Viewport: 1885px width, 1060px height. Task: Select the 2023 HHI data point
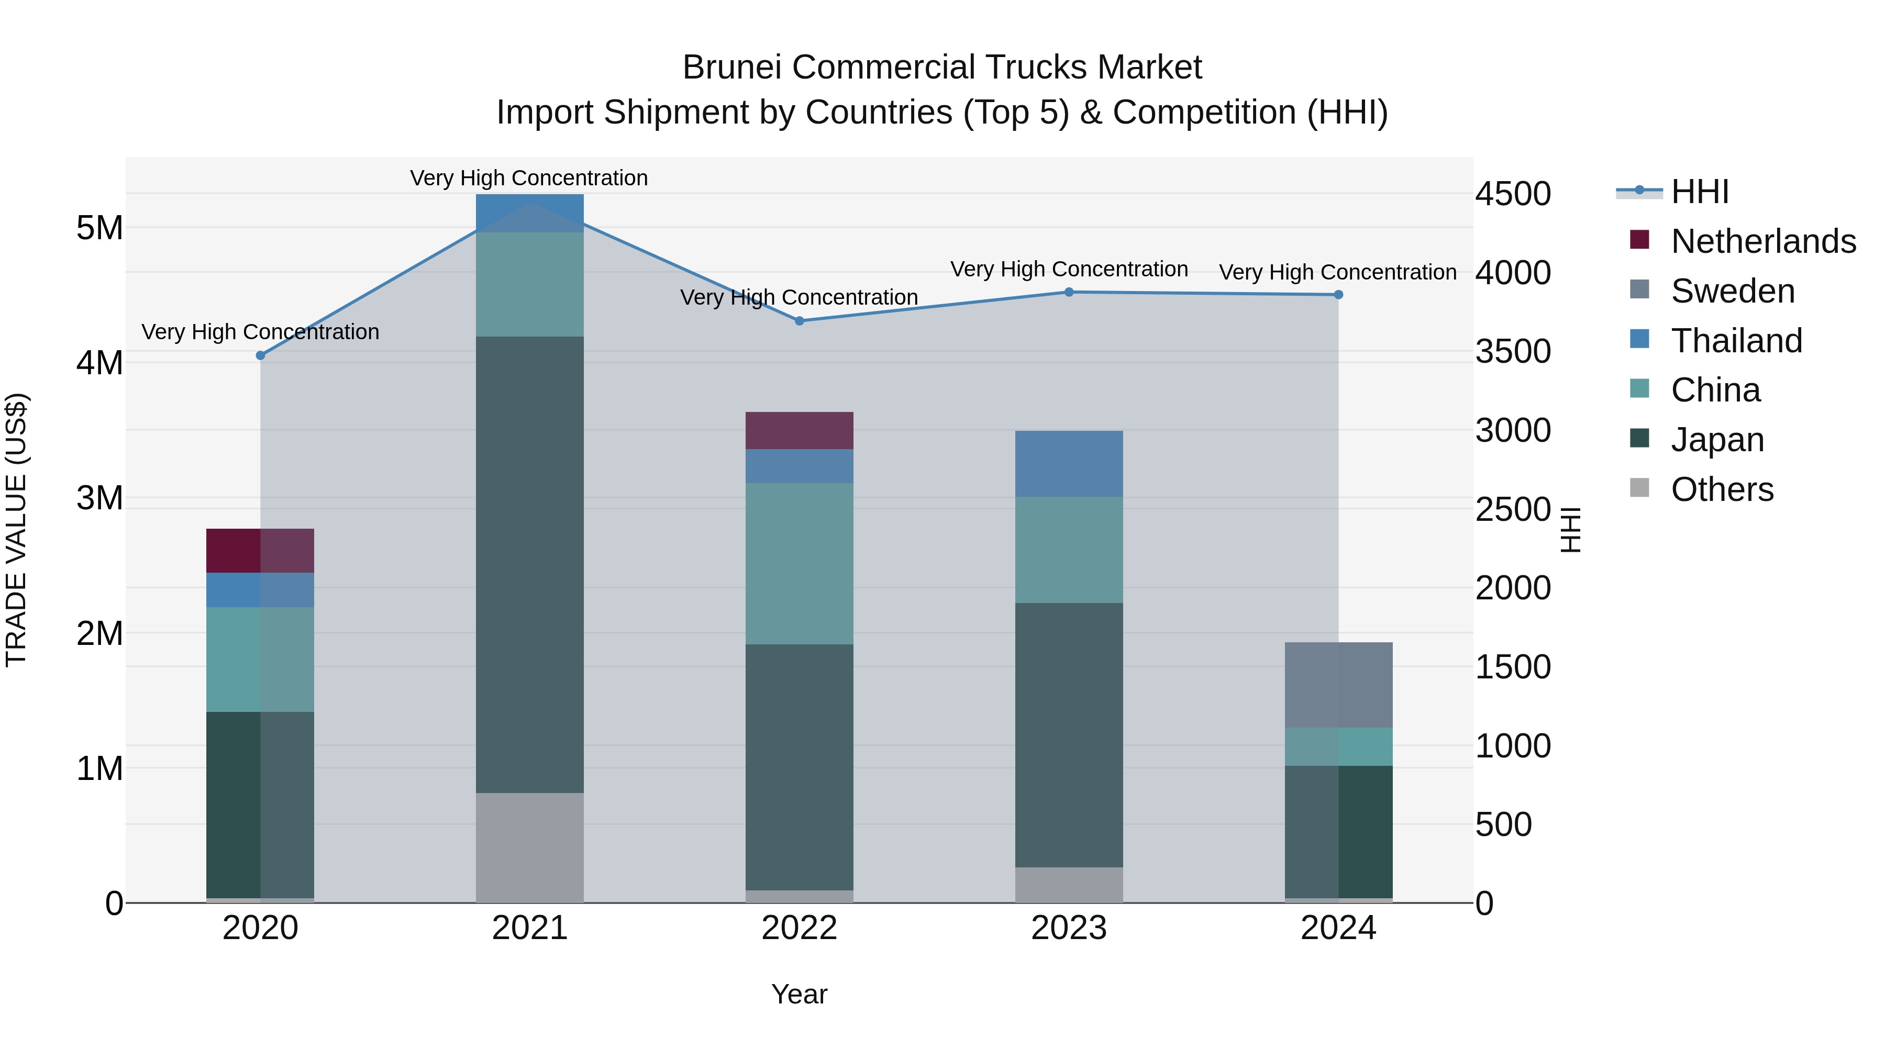[1069, 292]
